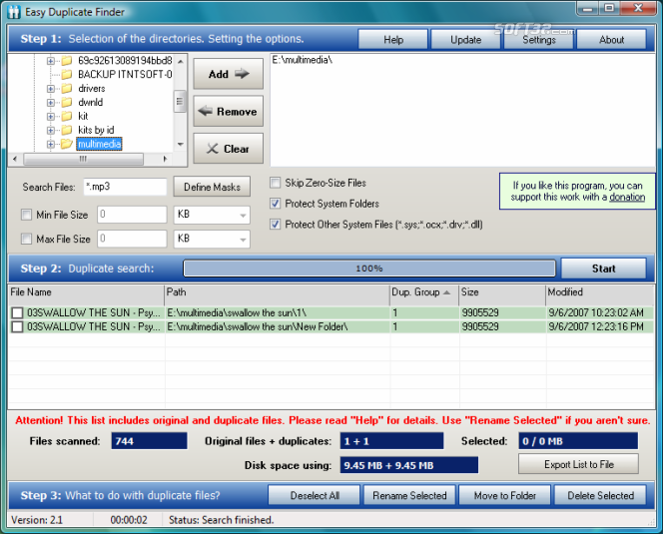Clear the directory list

pos(229,149)
